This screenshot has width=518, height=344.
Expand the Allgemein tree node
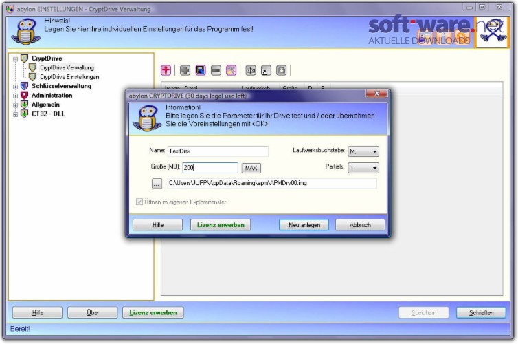pos(15,105)
